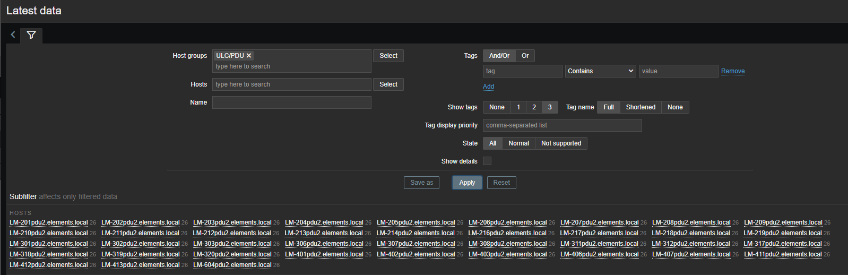Remove the ULC/PDU host group tag
The width and height of the screenshot is (848, 275).
pos(249,56)
